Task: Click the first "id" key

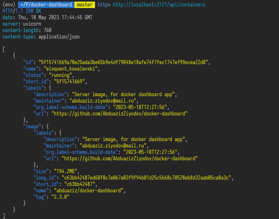Action: point(28,63)
